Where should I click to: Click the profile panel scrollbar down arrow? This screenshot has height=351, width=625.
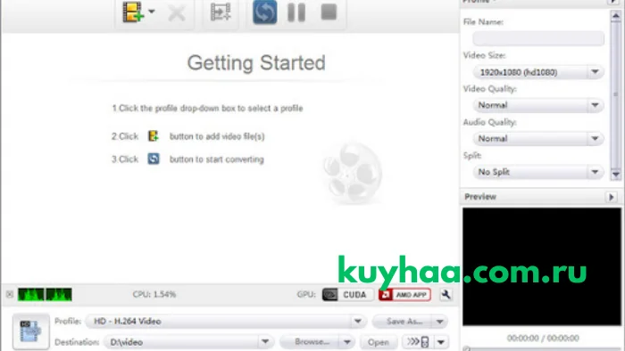click(x=616, y=175)
